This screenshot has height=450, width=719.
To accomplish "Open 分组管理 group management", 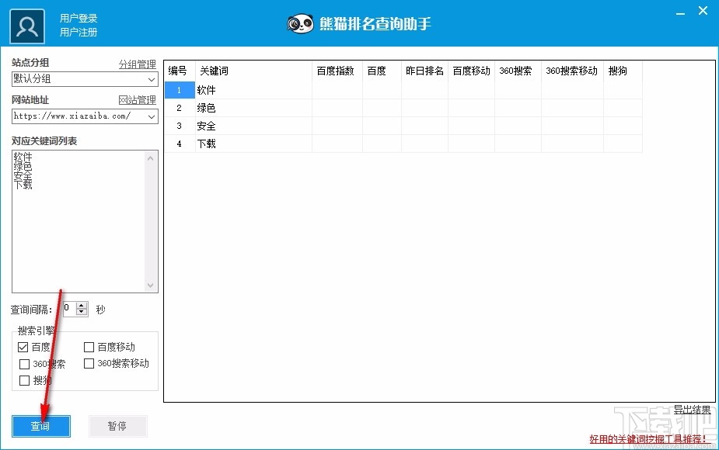I will [x=137, y=64].
